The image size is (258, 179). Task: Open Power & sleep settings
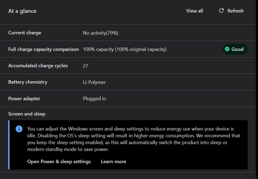59,162
